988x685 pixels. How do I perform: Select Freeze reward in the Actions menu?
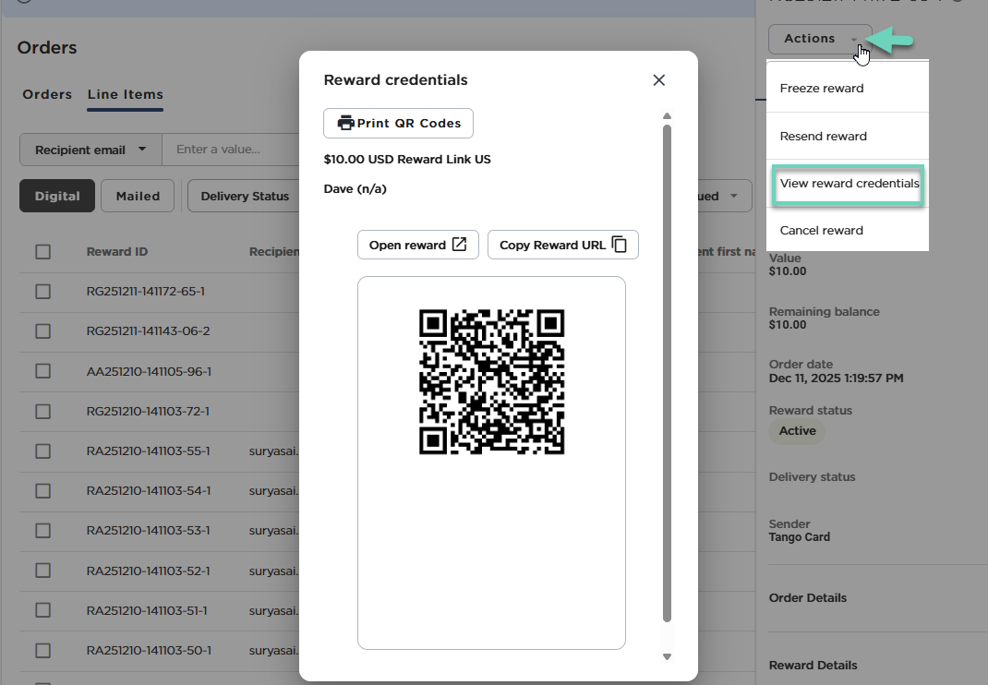[822, 89]
